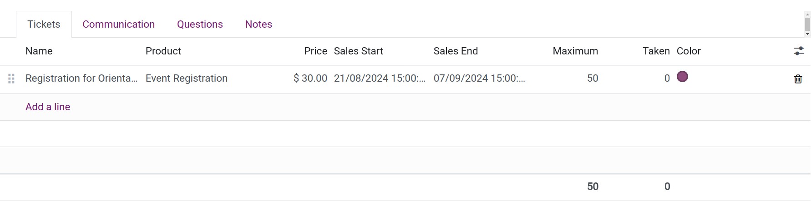Viewport: 811px width, 201px height.
Task: Open the Notes tab
Action: [x=259, y=24]
